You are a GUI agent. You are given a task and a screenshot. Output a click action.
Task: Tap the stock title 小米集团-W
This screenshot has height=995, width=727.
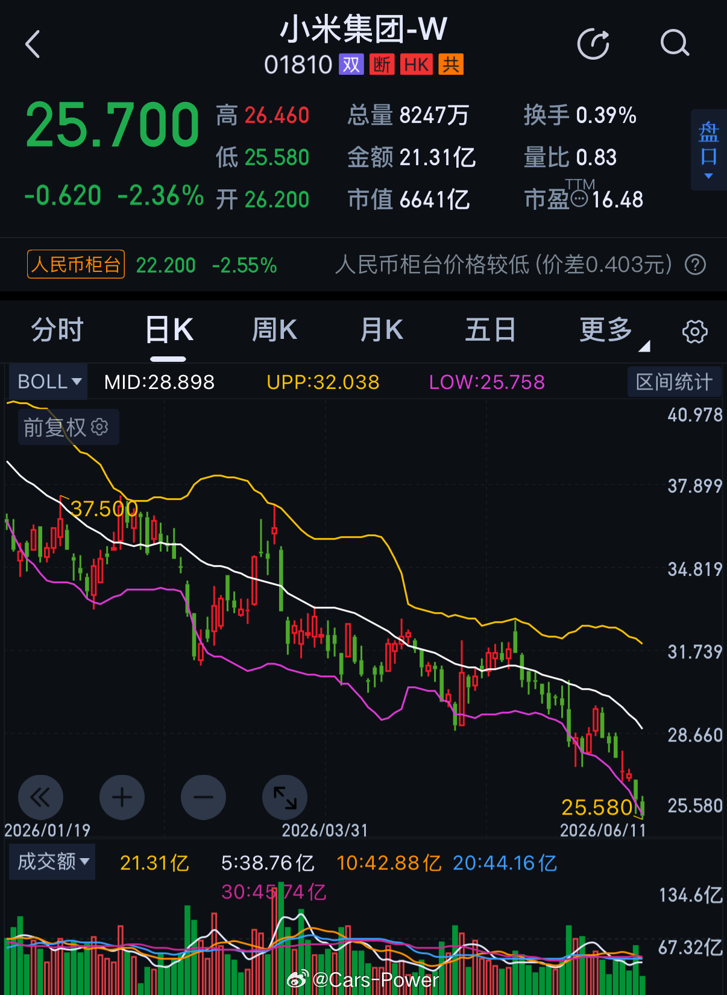[x=363, y=29]
